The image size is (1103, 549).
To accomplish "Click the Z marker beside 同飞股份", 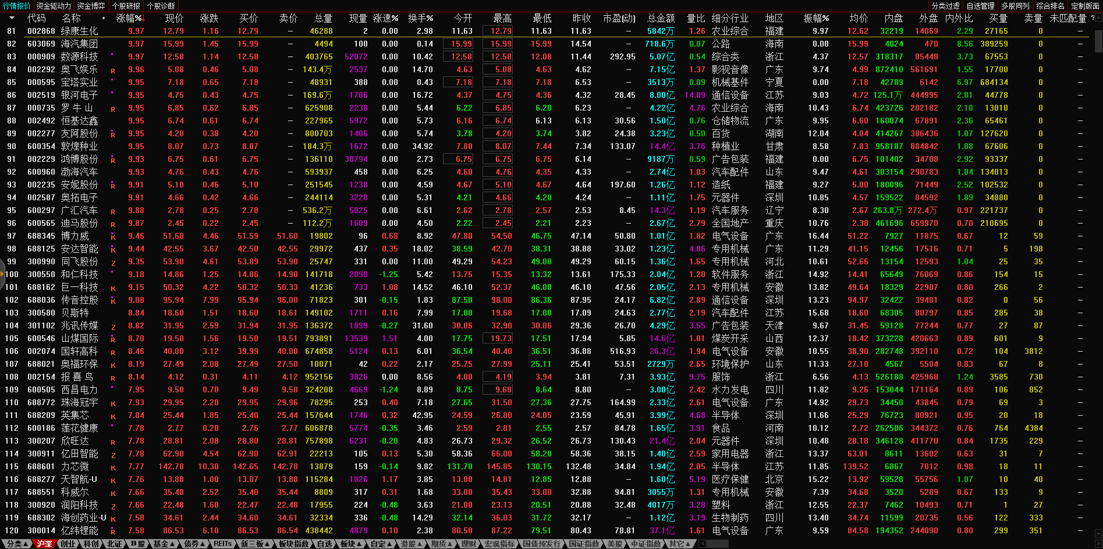I will tap(113, 263).
